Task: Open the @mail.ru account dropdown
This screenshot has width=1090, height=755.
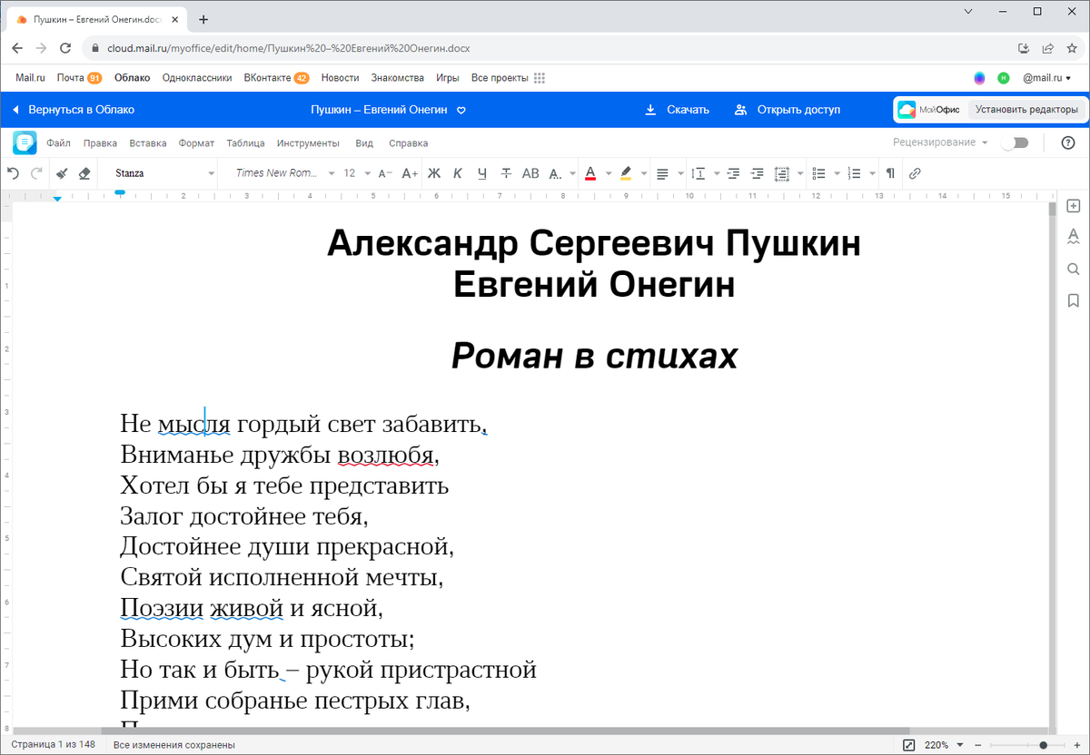Action: click(1046, 78)
